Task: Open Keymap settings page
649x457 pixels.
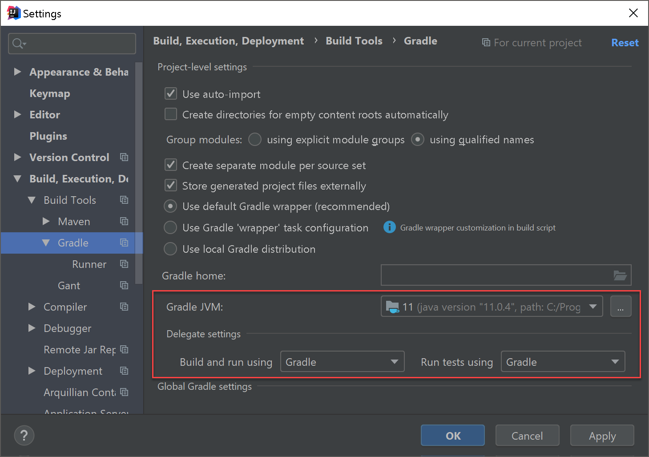Action: (x=50, y=93)
